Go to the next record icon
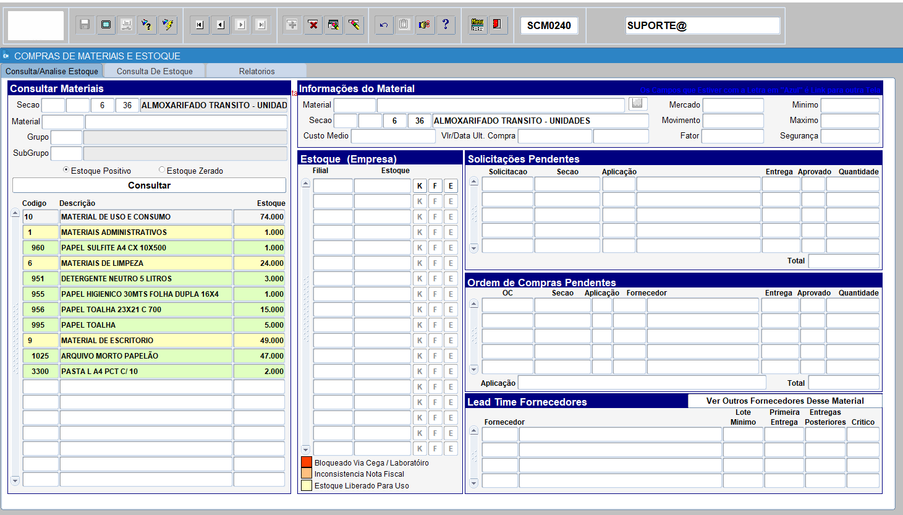 [241, 25]
